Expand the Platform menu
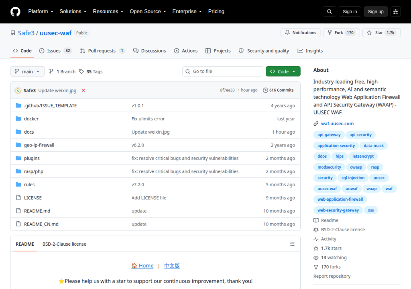 41,12
